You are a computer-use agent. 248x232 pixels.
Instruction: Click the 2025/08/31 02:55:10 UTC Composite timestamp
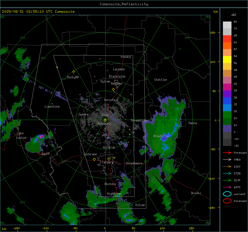pos(38,12)
